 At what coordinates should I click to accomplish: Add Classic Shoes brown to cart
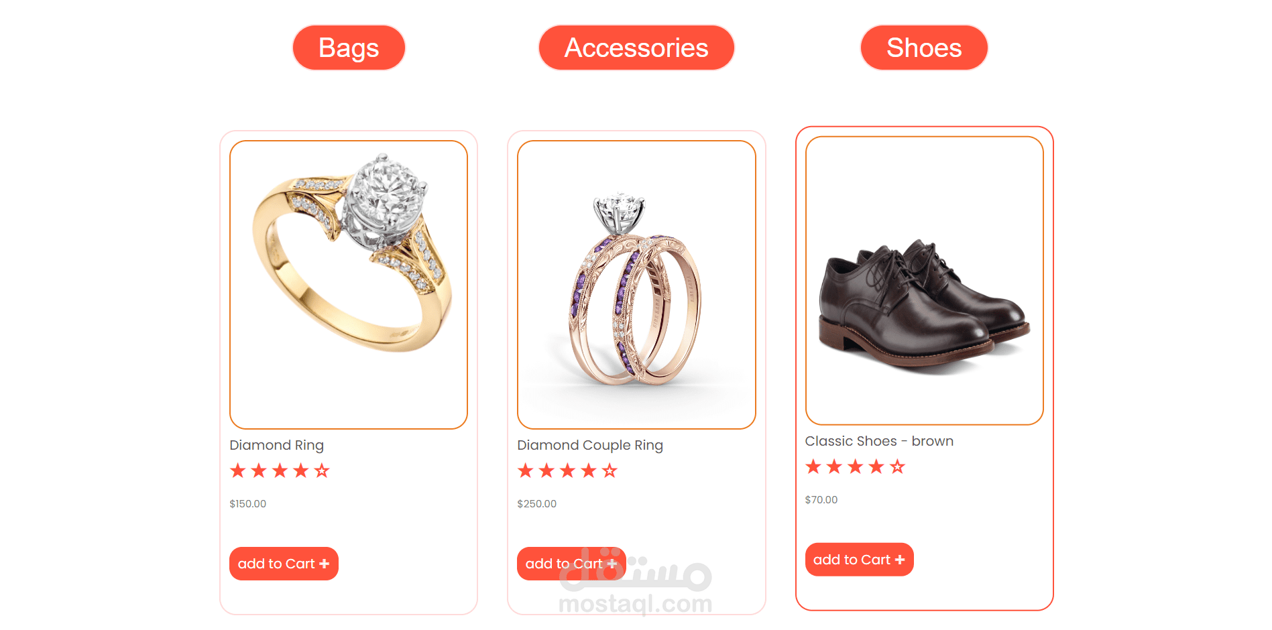[x=859, y=560]
